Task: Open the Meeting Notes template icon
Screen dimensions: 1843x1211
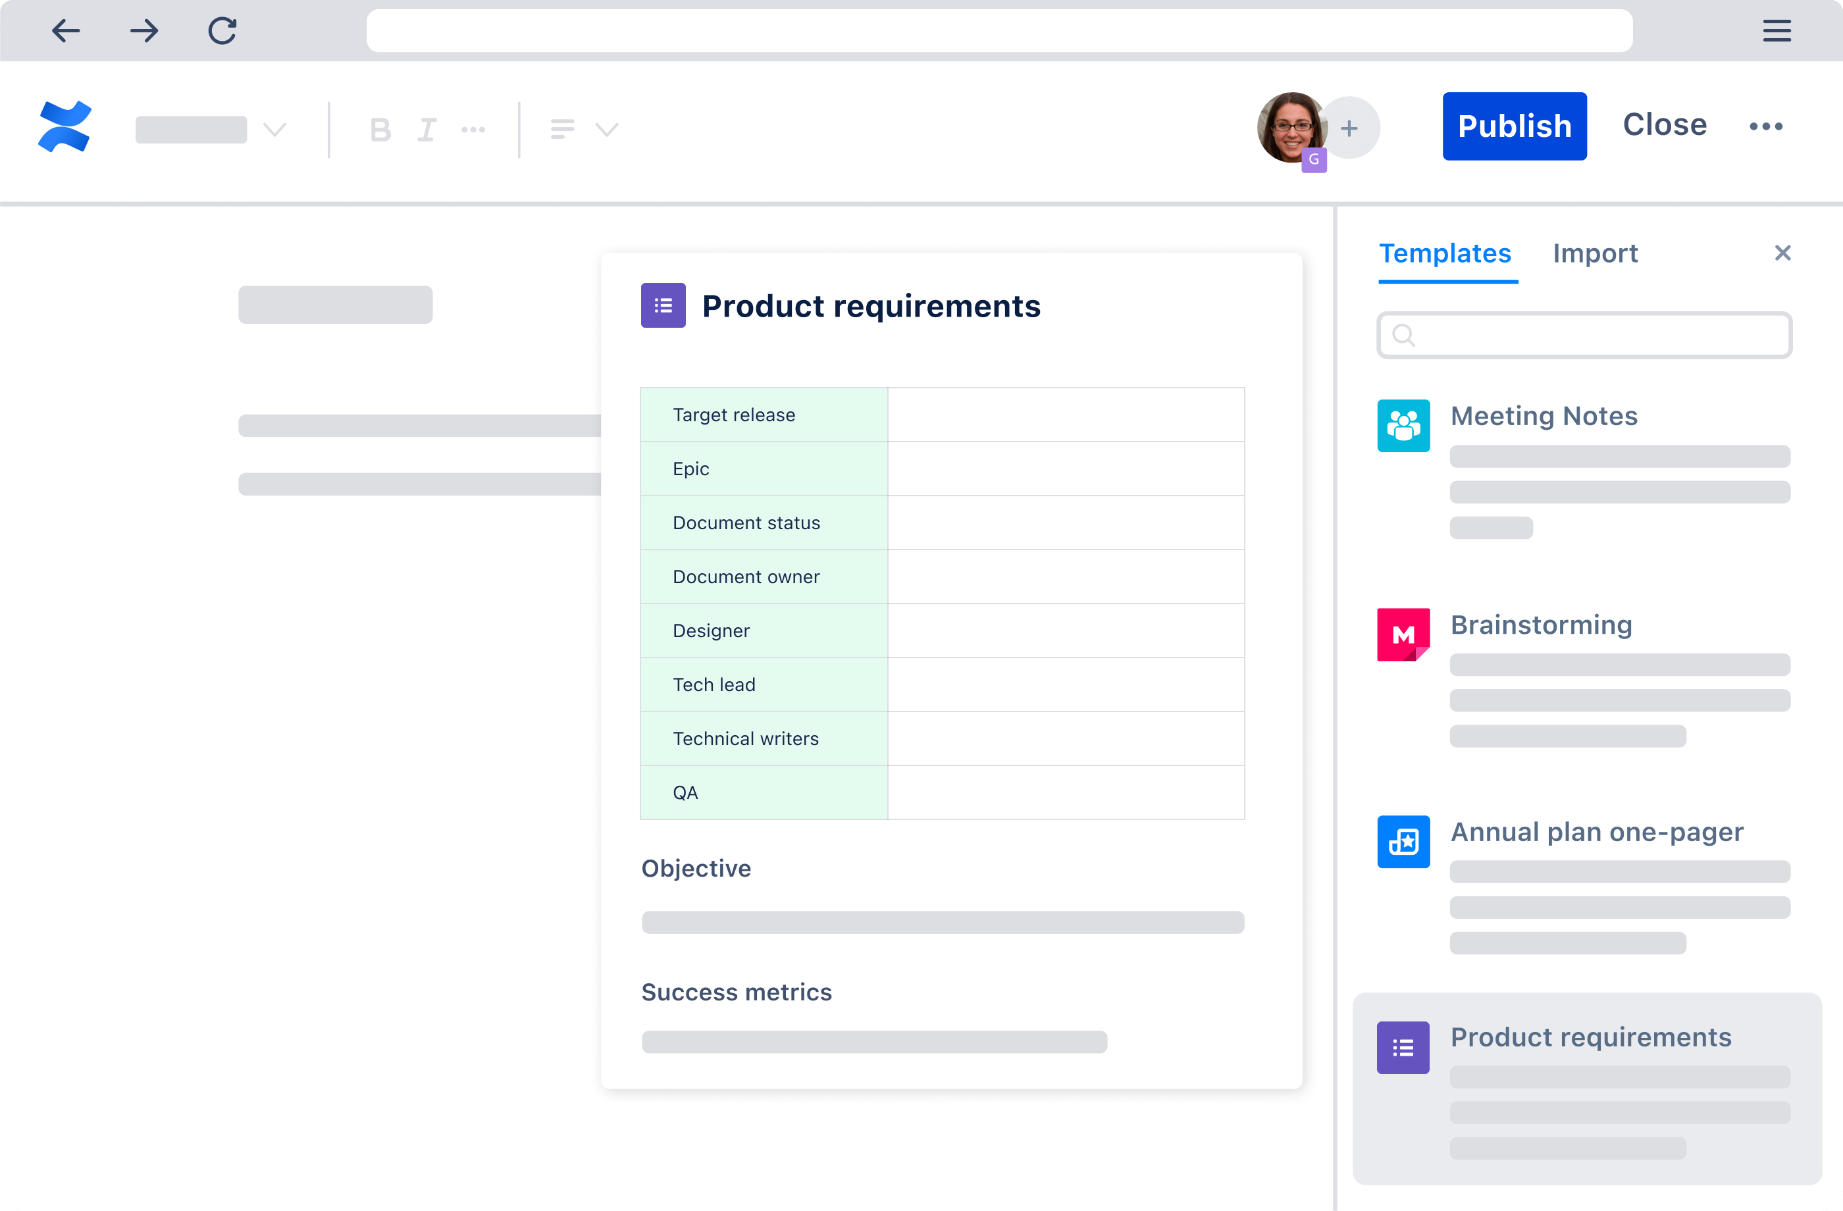Action: (x=1403, y=425)
